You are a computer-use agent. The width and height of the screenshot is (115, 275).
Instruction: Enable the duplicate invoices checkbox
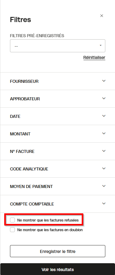coord(12,230)
